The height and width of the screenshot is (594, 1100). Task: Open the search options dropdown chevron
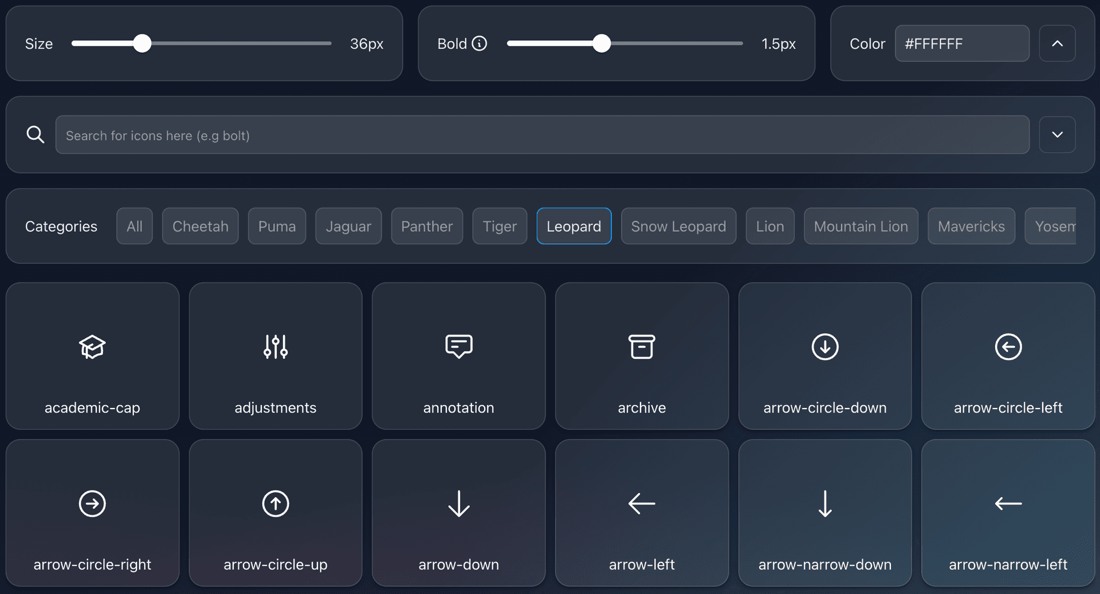[x=1057, y=134]
